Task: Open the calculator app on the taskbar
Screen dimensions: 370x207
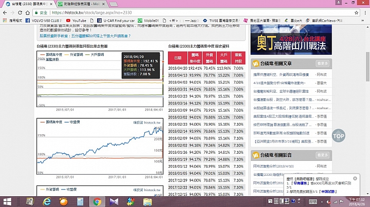Action: (x=80, y=202)
